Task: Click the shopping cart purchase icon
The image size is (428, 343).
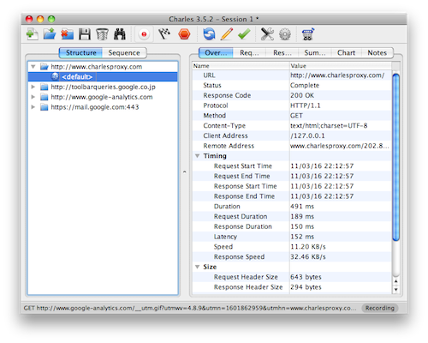Action: point(308,34)
